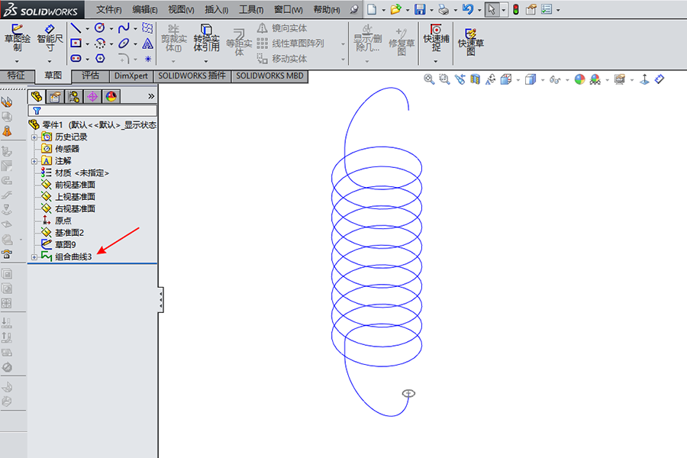Viewport: 687px width, 458px height.
Task: Open the PropertyManager tab icon
Action: [x=55, y=96]
